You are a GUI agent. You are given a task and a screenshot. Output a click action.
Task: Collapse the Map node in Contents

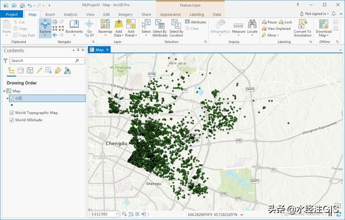click(4, 91)
